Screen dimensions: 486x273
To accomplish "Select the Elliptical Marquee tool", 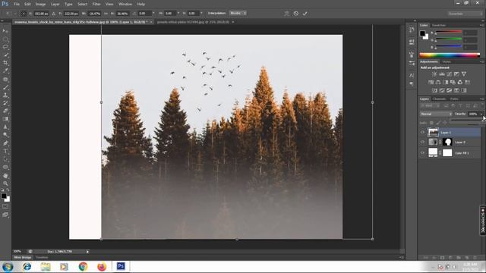I will coord(5,39).
